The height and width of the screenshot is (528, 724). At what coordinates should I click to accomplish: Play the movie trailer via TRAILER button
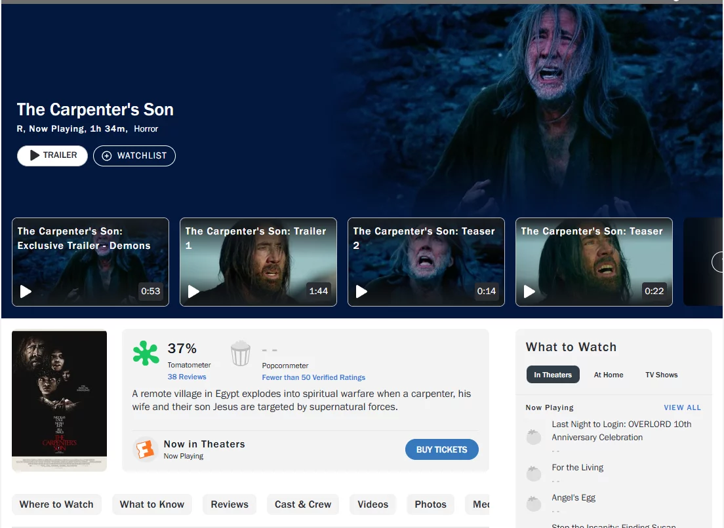point(52,156)
